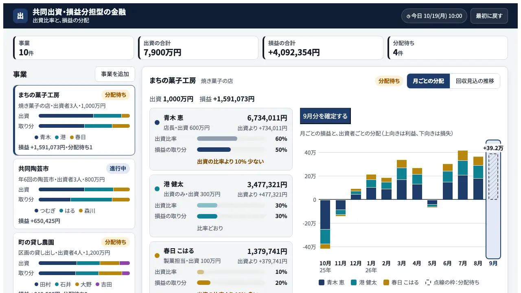Click the 港 健太 swatch in chart legend

coord(354,282)
